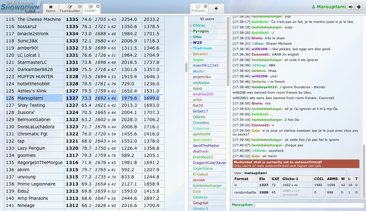Click the randombattle row in stats table
This screenshot has width=366, height=211.
(x=296, y=193)
